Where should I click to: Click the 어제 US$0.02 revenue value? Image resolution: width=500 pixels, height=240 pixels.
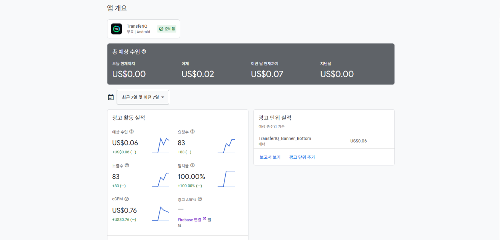[198, 74]
